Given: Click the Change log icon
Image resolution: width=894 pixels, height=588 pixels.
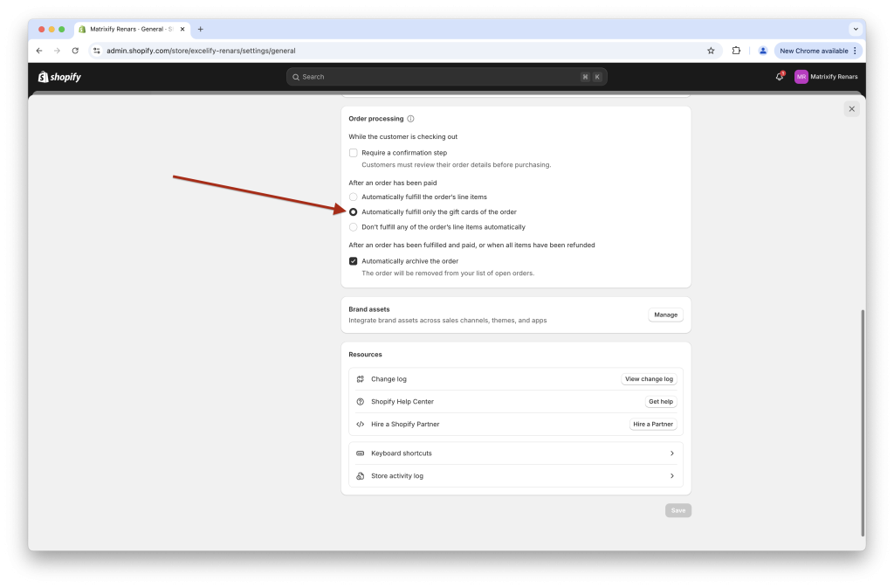Looking at the screenshot, I should [361, 379].
